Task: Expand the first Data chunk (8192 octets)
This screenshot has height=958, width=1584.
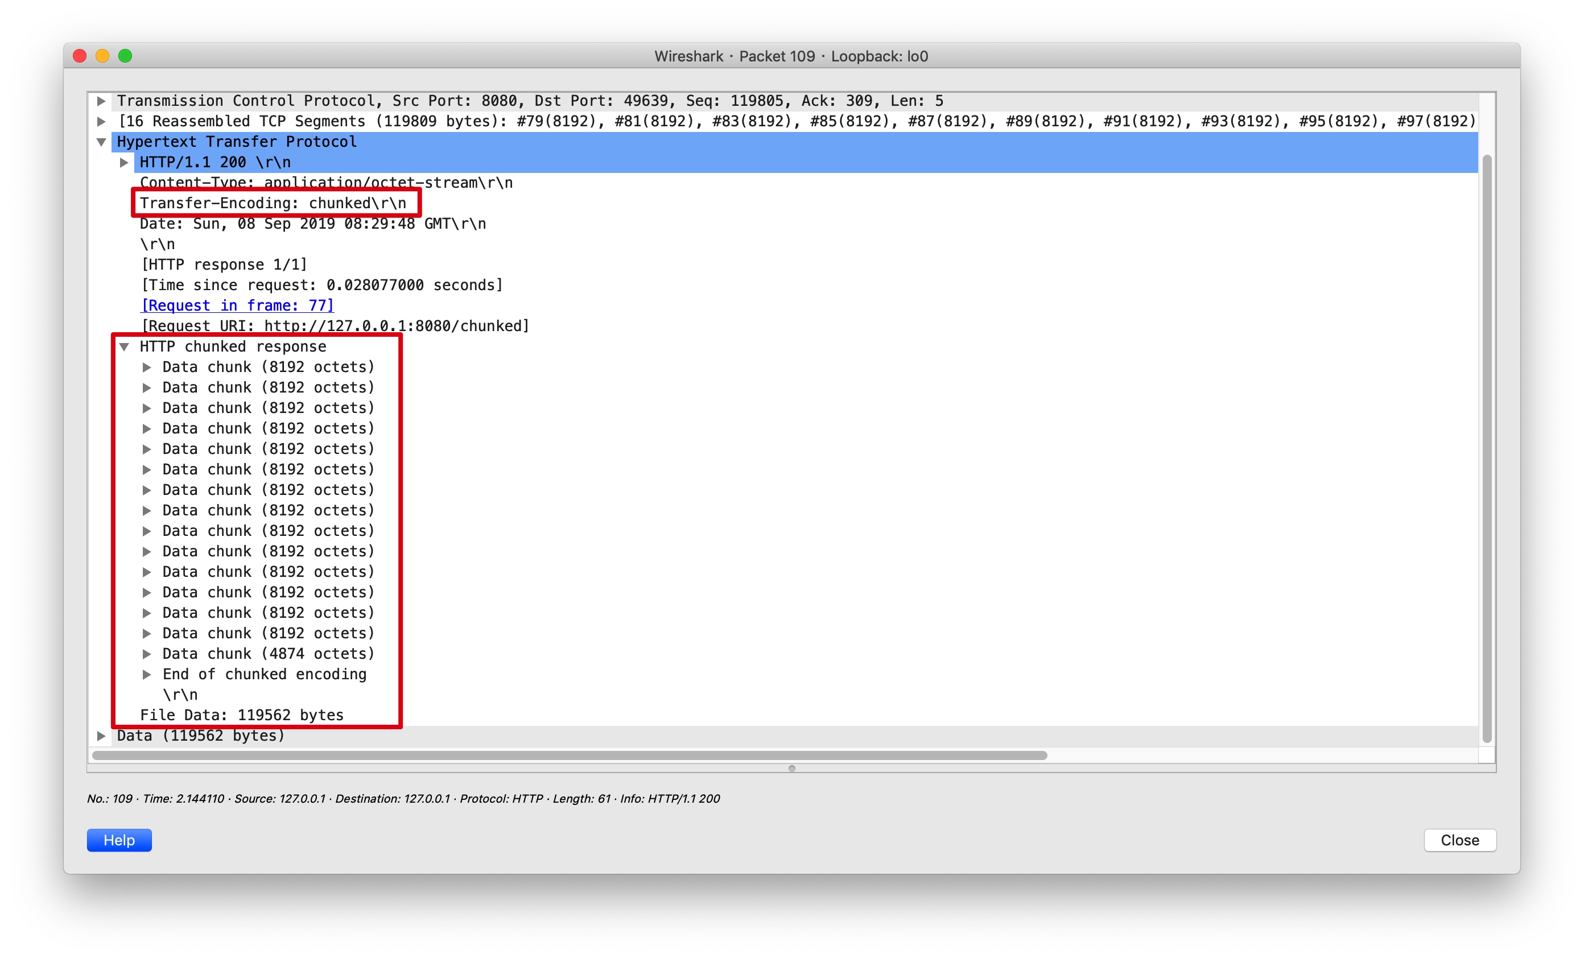Action: [x=147, y=366]
